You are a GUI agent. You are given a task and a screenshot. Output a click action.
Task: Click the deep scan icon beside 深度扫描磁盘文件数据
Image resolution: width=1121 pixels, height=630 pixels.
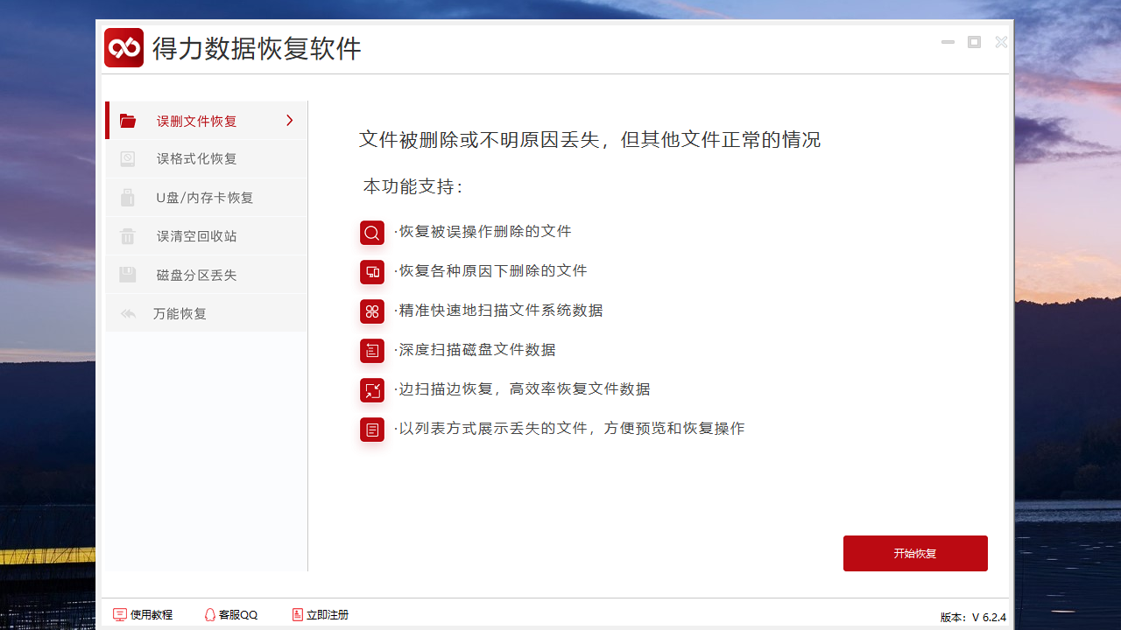pyautogui.click(x=372, y=350)
